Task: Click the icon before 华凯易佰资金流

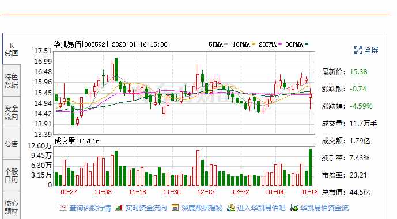Action: pos(294,208)
